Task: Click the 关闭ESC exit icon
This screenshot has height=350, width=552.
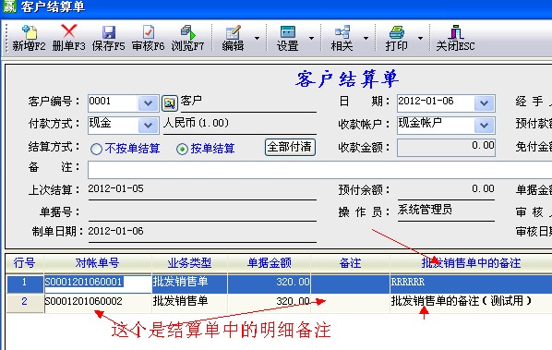Action: (x=456, y=32)
